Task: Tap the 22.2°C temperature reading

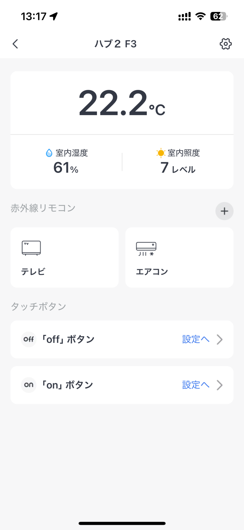Action: pos(122,103)
